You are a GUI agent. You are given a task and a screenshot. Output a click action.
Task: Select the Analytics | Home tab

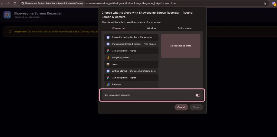pos(131,57)
